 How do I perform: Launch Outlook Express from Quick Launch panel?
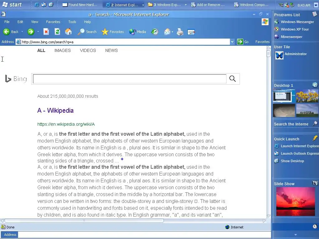(297, 153)
